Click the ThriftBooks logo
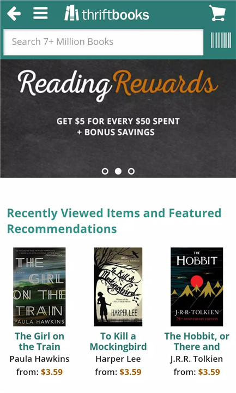The width and height of the screenshot is (236, 393). pos(107,13)
